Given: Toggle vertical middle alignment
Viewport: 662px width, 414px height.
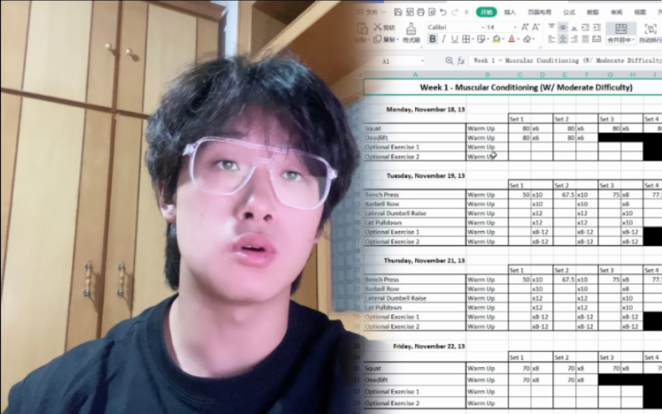Looking at the screenshot, I should click(563, 27).
